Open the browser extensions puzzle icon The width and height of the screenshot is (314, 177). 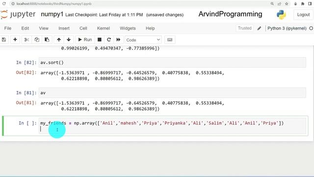click(x=303, y=3)
